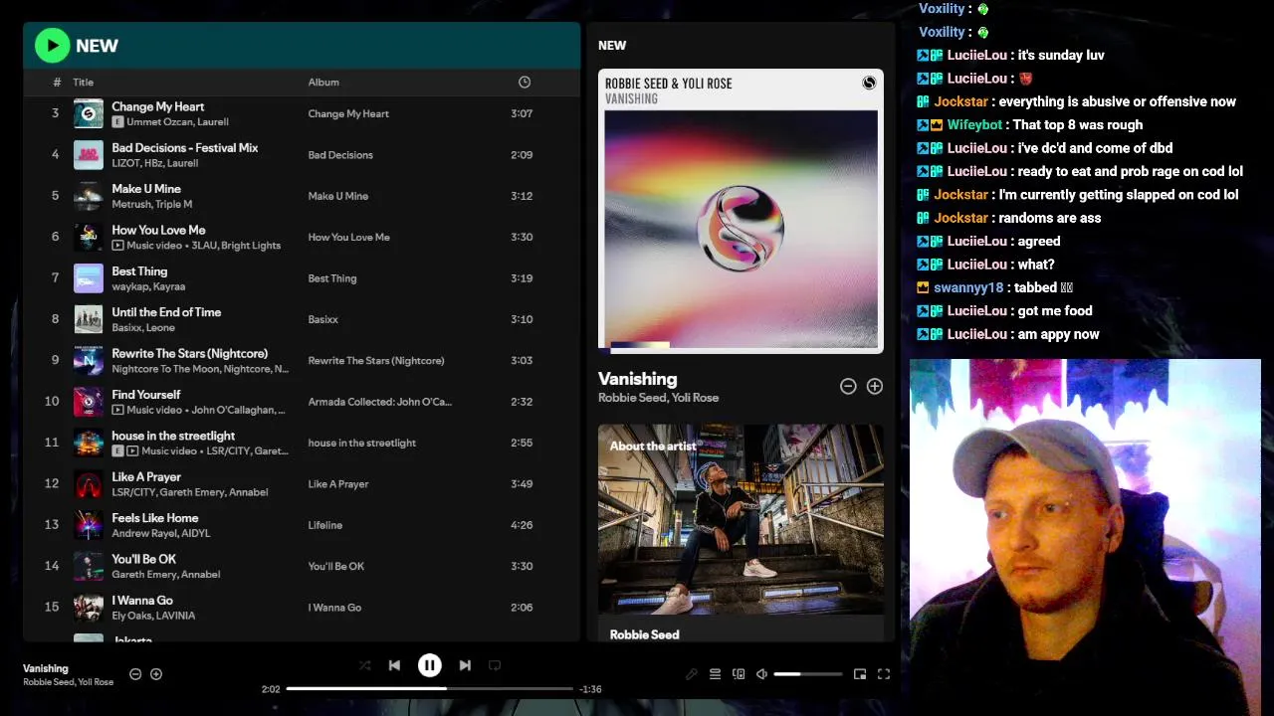
Task: Open the play queue
Action: (715, 674)
